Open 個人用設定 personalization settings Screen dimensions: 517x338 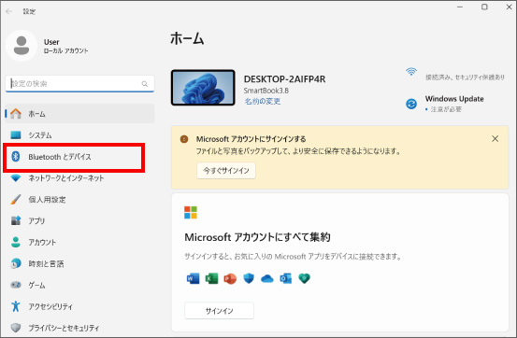79,200
